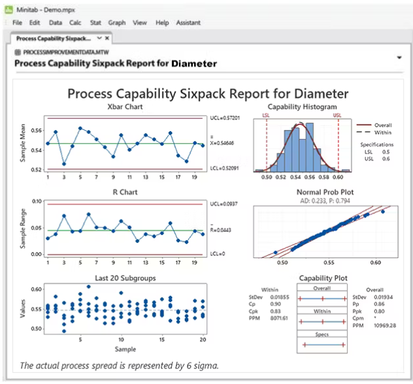Open the View menu
413x384 pixels.
pos(139,23)
